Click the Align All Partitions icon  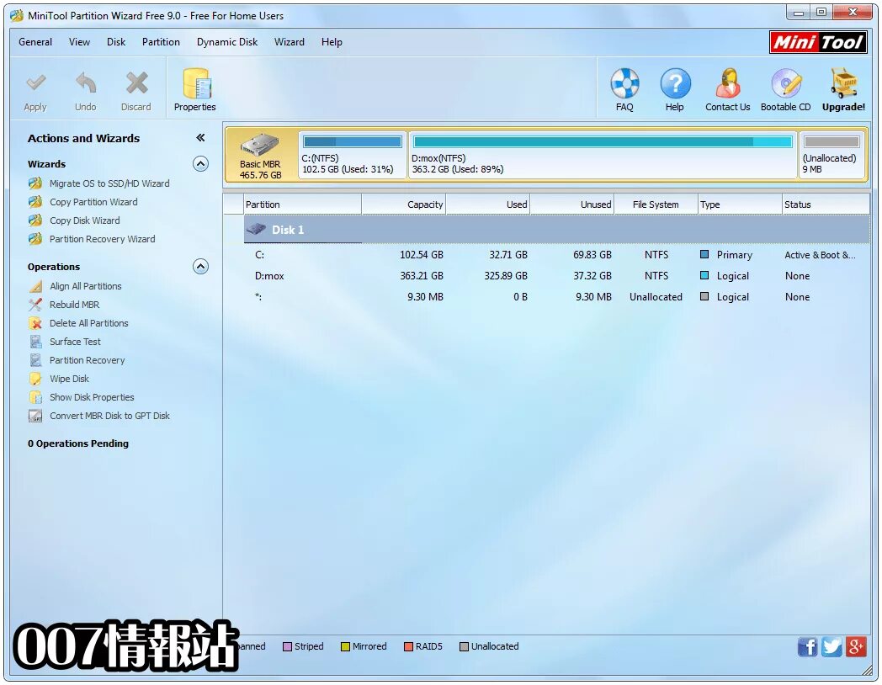click(35, 286)
